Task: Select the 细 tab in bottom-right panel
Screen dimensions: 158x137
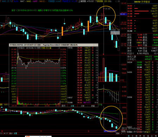Action: [x=137, y=136]
